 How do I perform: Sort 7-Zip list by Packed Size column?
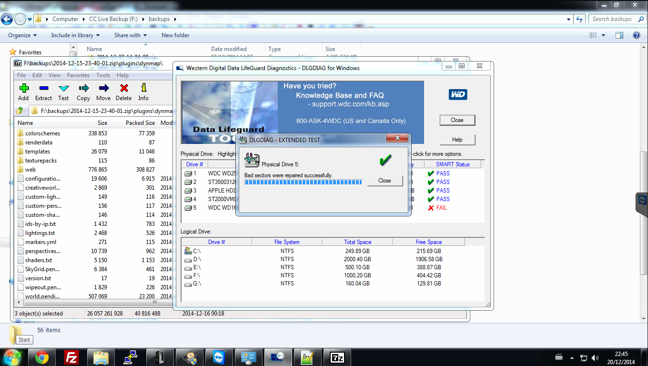134,123
